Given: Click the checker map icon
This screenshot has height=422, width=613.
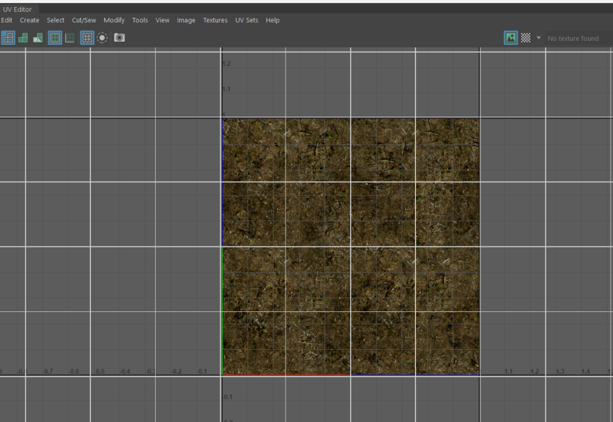Looking at the screenshot, I should pyautogui.click(x=526, y=38).
